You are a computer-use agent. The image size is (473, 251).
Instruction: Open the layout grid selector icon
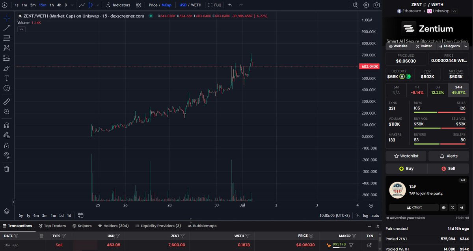138,5
